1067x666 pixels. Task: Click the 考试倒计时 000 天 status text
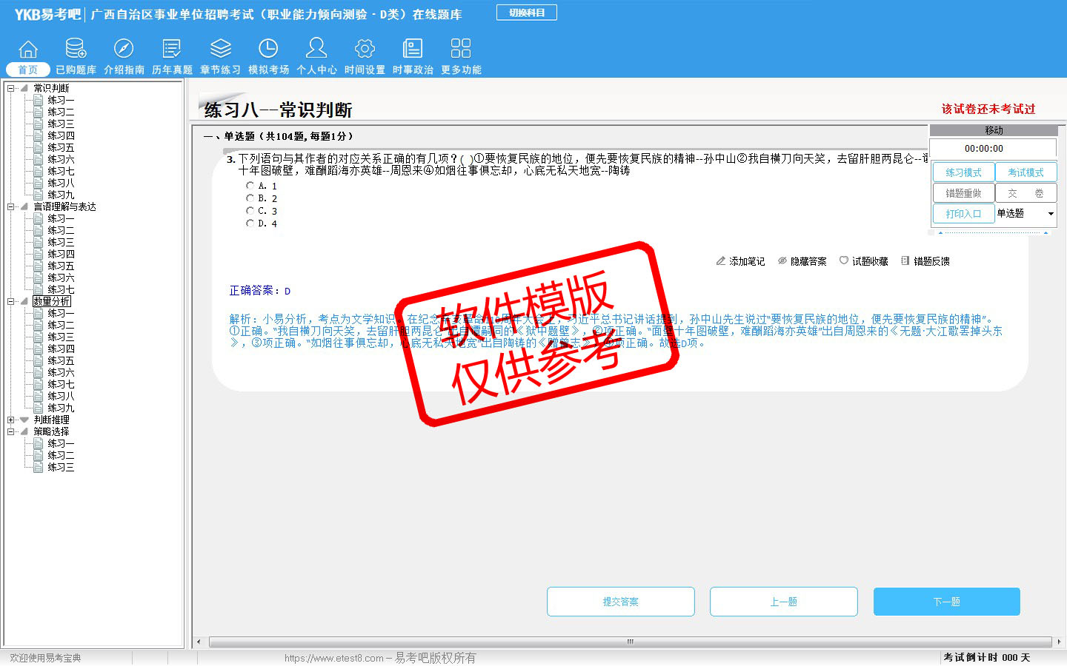click(x=987, y=657)
